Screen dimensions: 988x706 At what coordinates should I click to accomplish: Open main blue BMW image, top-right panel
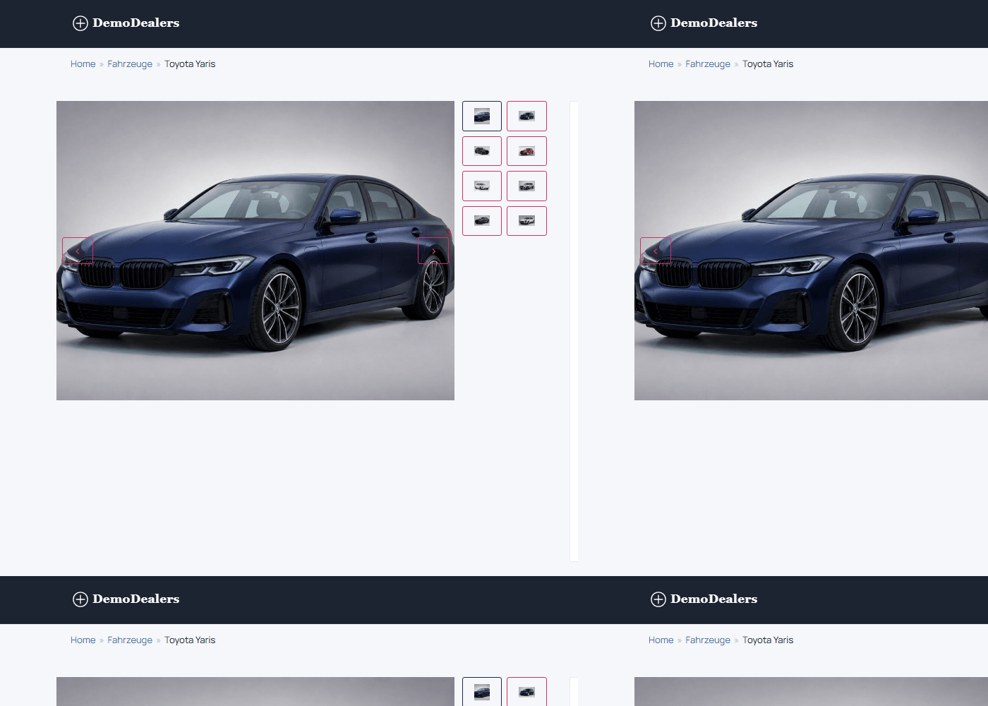coord(811,251)
